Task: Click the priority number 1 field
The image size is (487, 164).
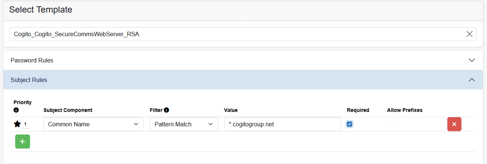Action: point(26,124)
